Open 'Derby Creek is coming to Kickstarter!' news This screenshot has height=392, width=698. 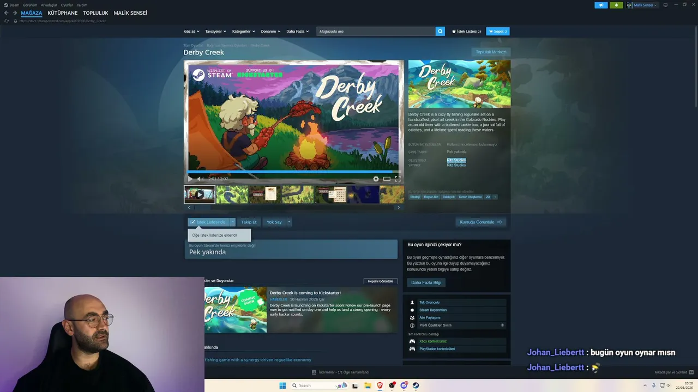pos(305,293)
